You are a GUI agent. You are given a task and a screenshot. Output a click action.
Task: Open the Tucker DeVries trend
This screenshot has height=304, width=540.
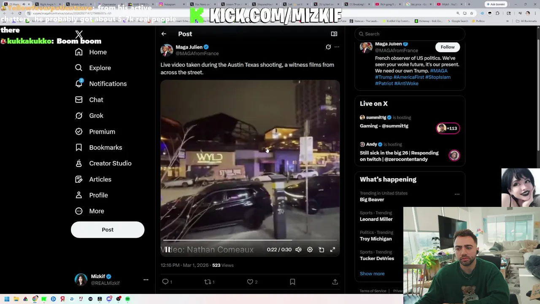coord(377,258)
